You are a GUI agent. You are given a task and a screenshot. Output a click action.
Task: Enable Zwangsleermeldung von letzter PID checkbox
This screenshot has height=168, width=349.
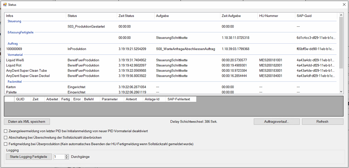click(6, 131)
